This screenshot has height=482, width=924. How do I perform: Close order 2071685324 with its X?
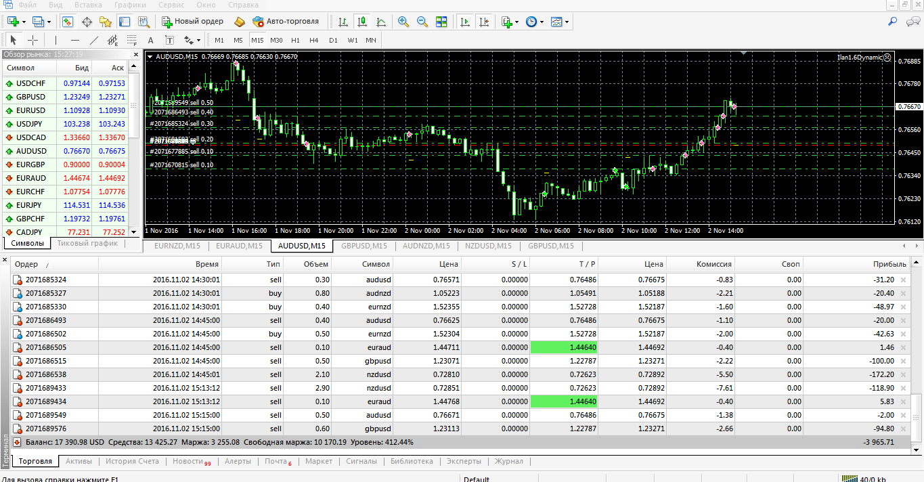coord(903,280)
